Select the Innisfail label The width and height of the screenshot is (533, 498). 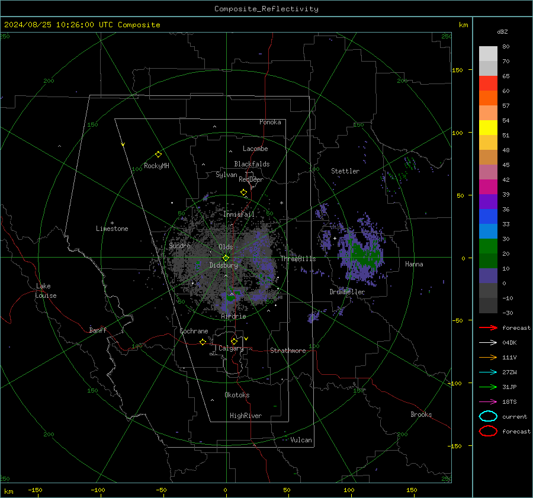(x=239, y=214)
